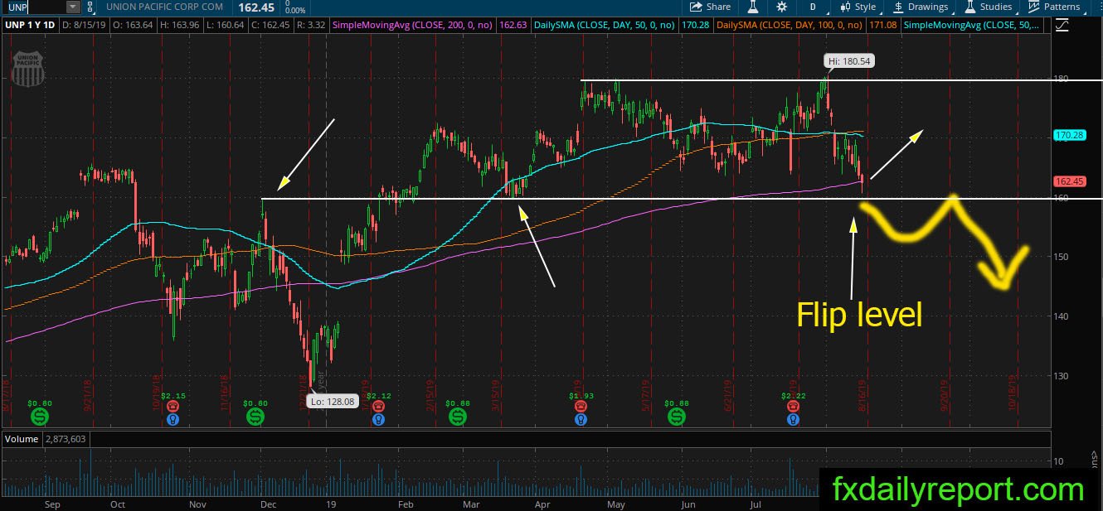Click the small link icon beside symbol box

coord(89,7)
